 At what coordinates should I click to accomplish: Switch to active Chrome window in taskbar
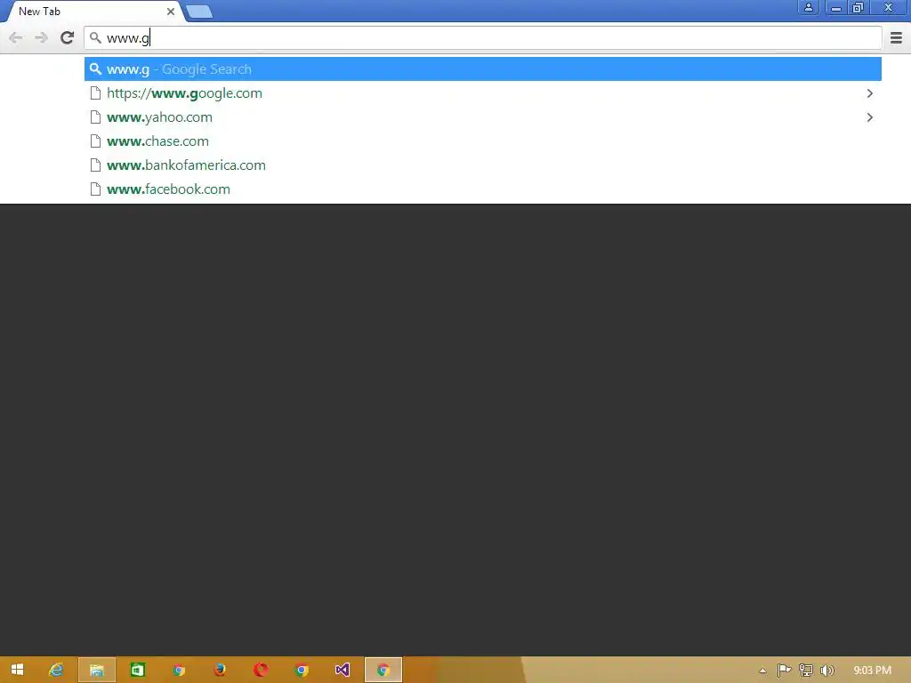383,671
